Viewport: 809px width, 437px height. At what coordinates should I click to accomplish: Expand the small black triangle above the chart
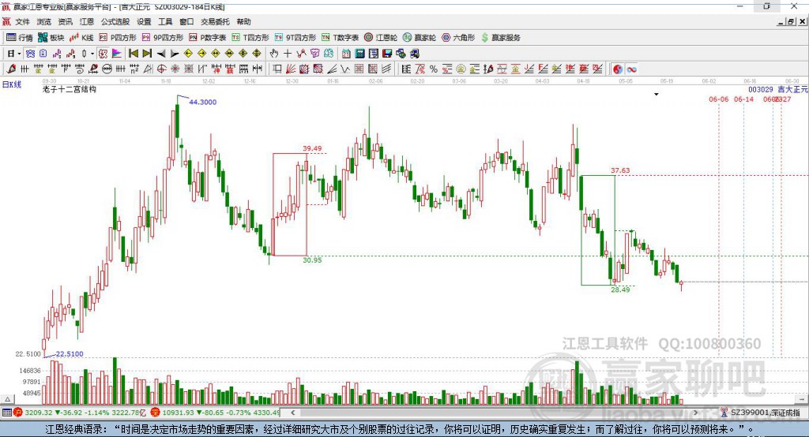click(x=657, y=95)
